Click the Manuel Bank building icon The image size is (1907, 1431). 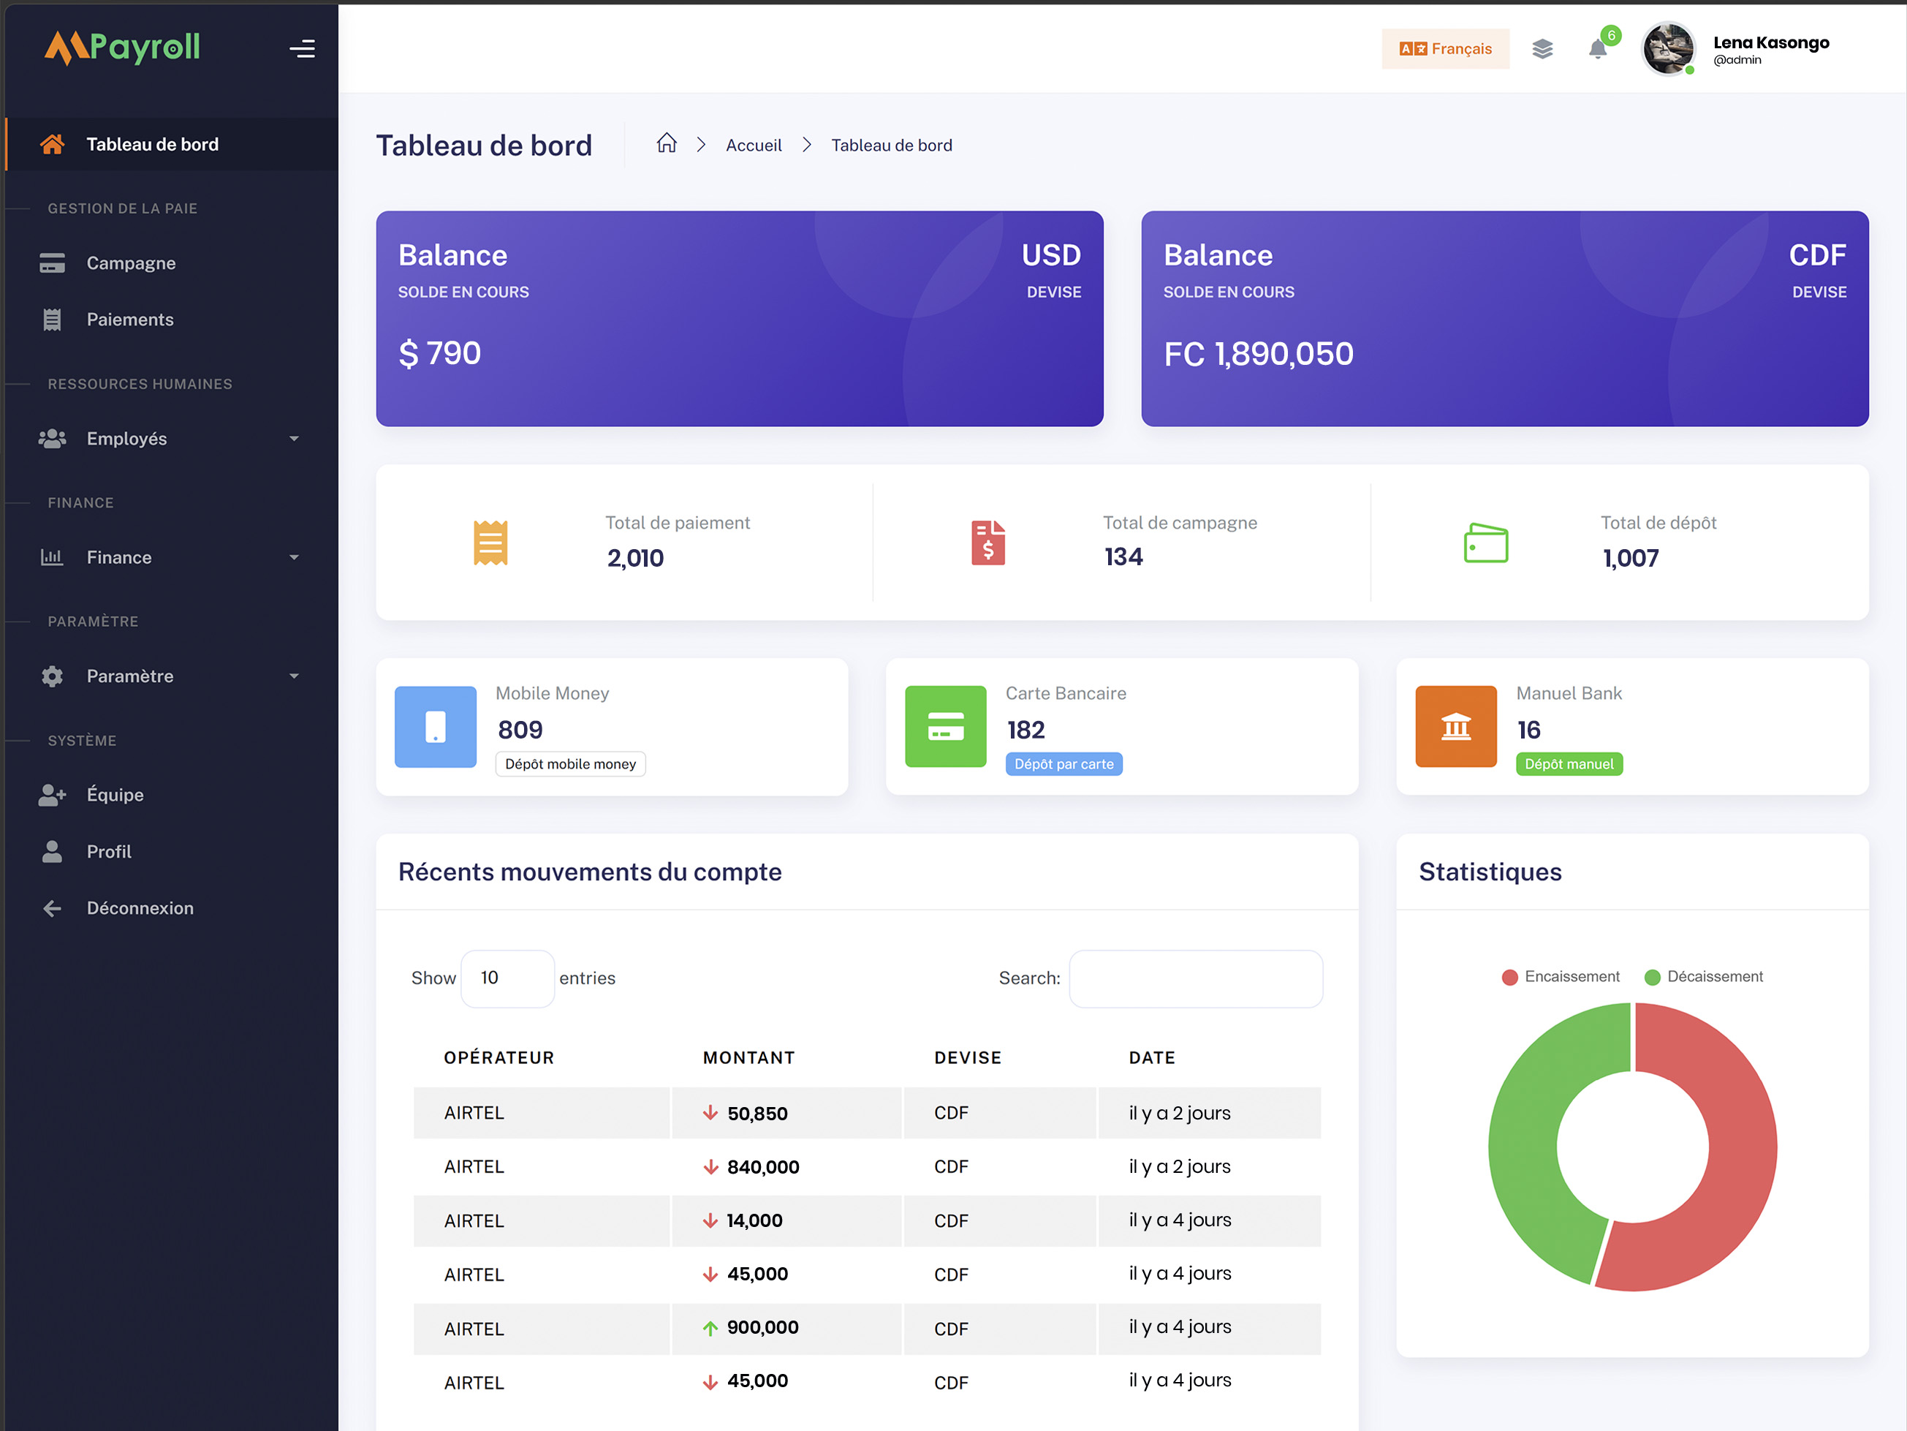1456,726
